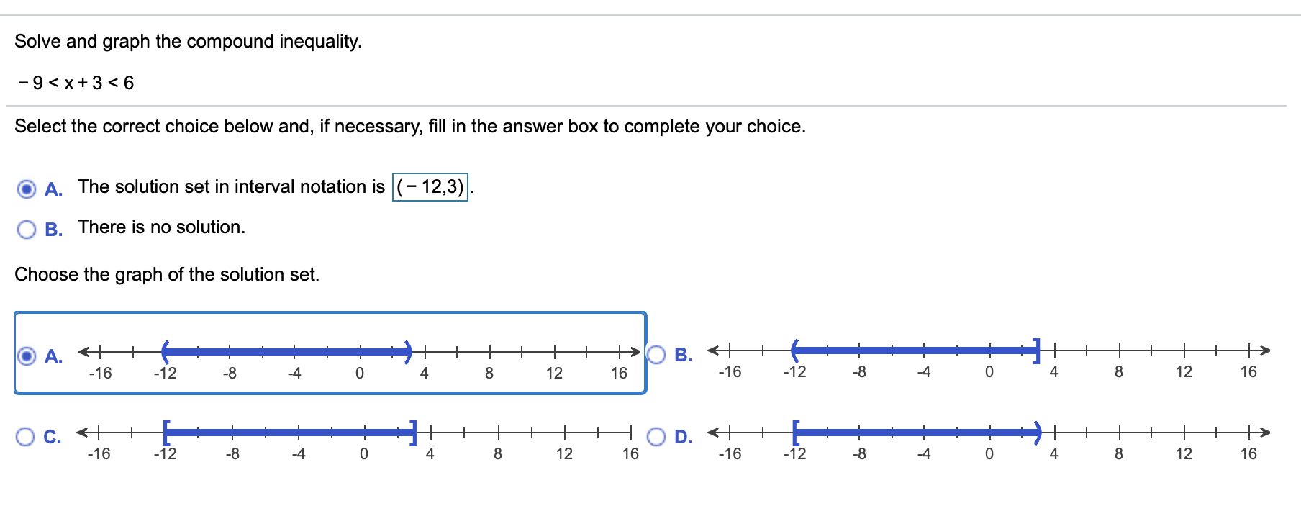Click the interval answer box containing (−12,3)

tap(430, 187)
